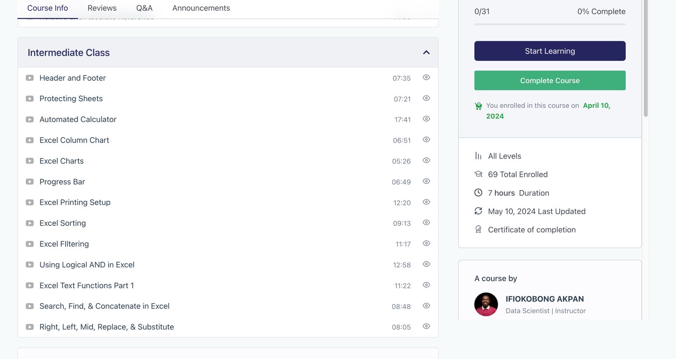Click instructor Ifiokobong Akpan's profile photo
676x359 pixels.
pyautogui.click(x=486, y=304)
